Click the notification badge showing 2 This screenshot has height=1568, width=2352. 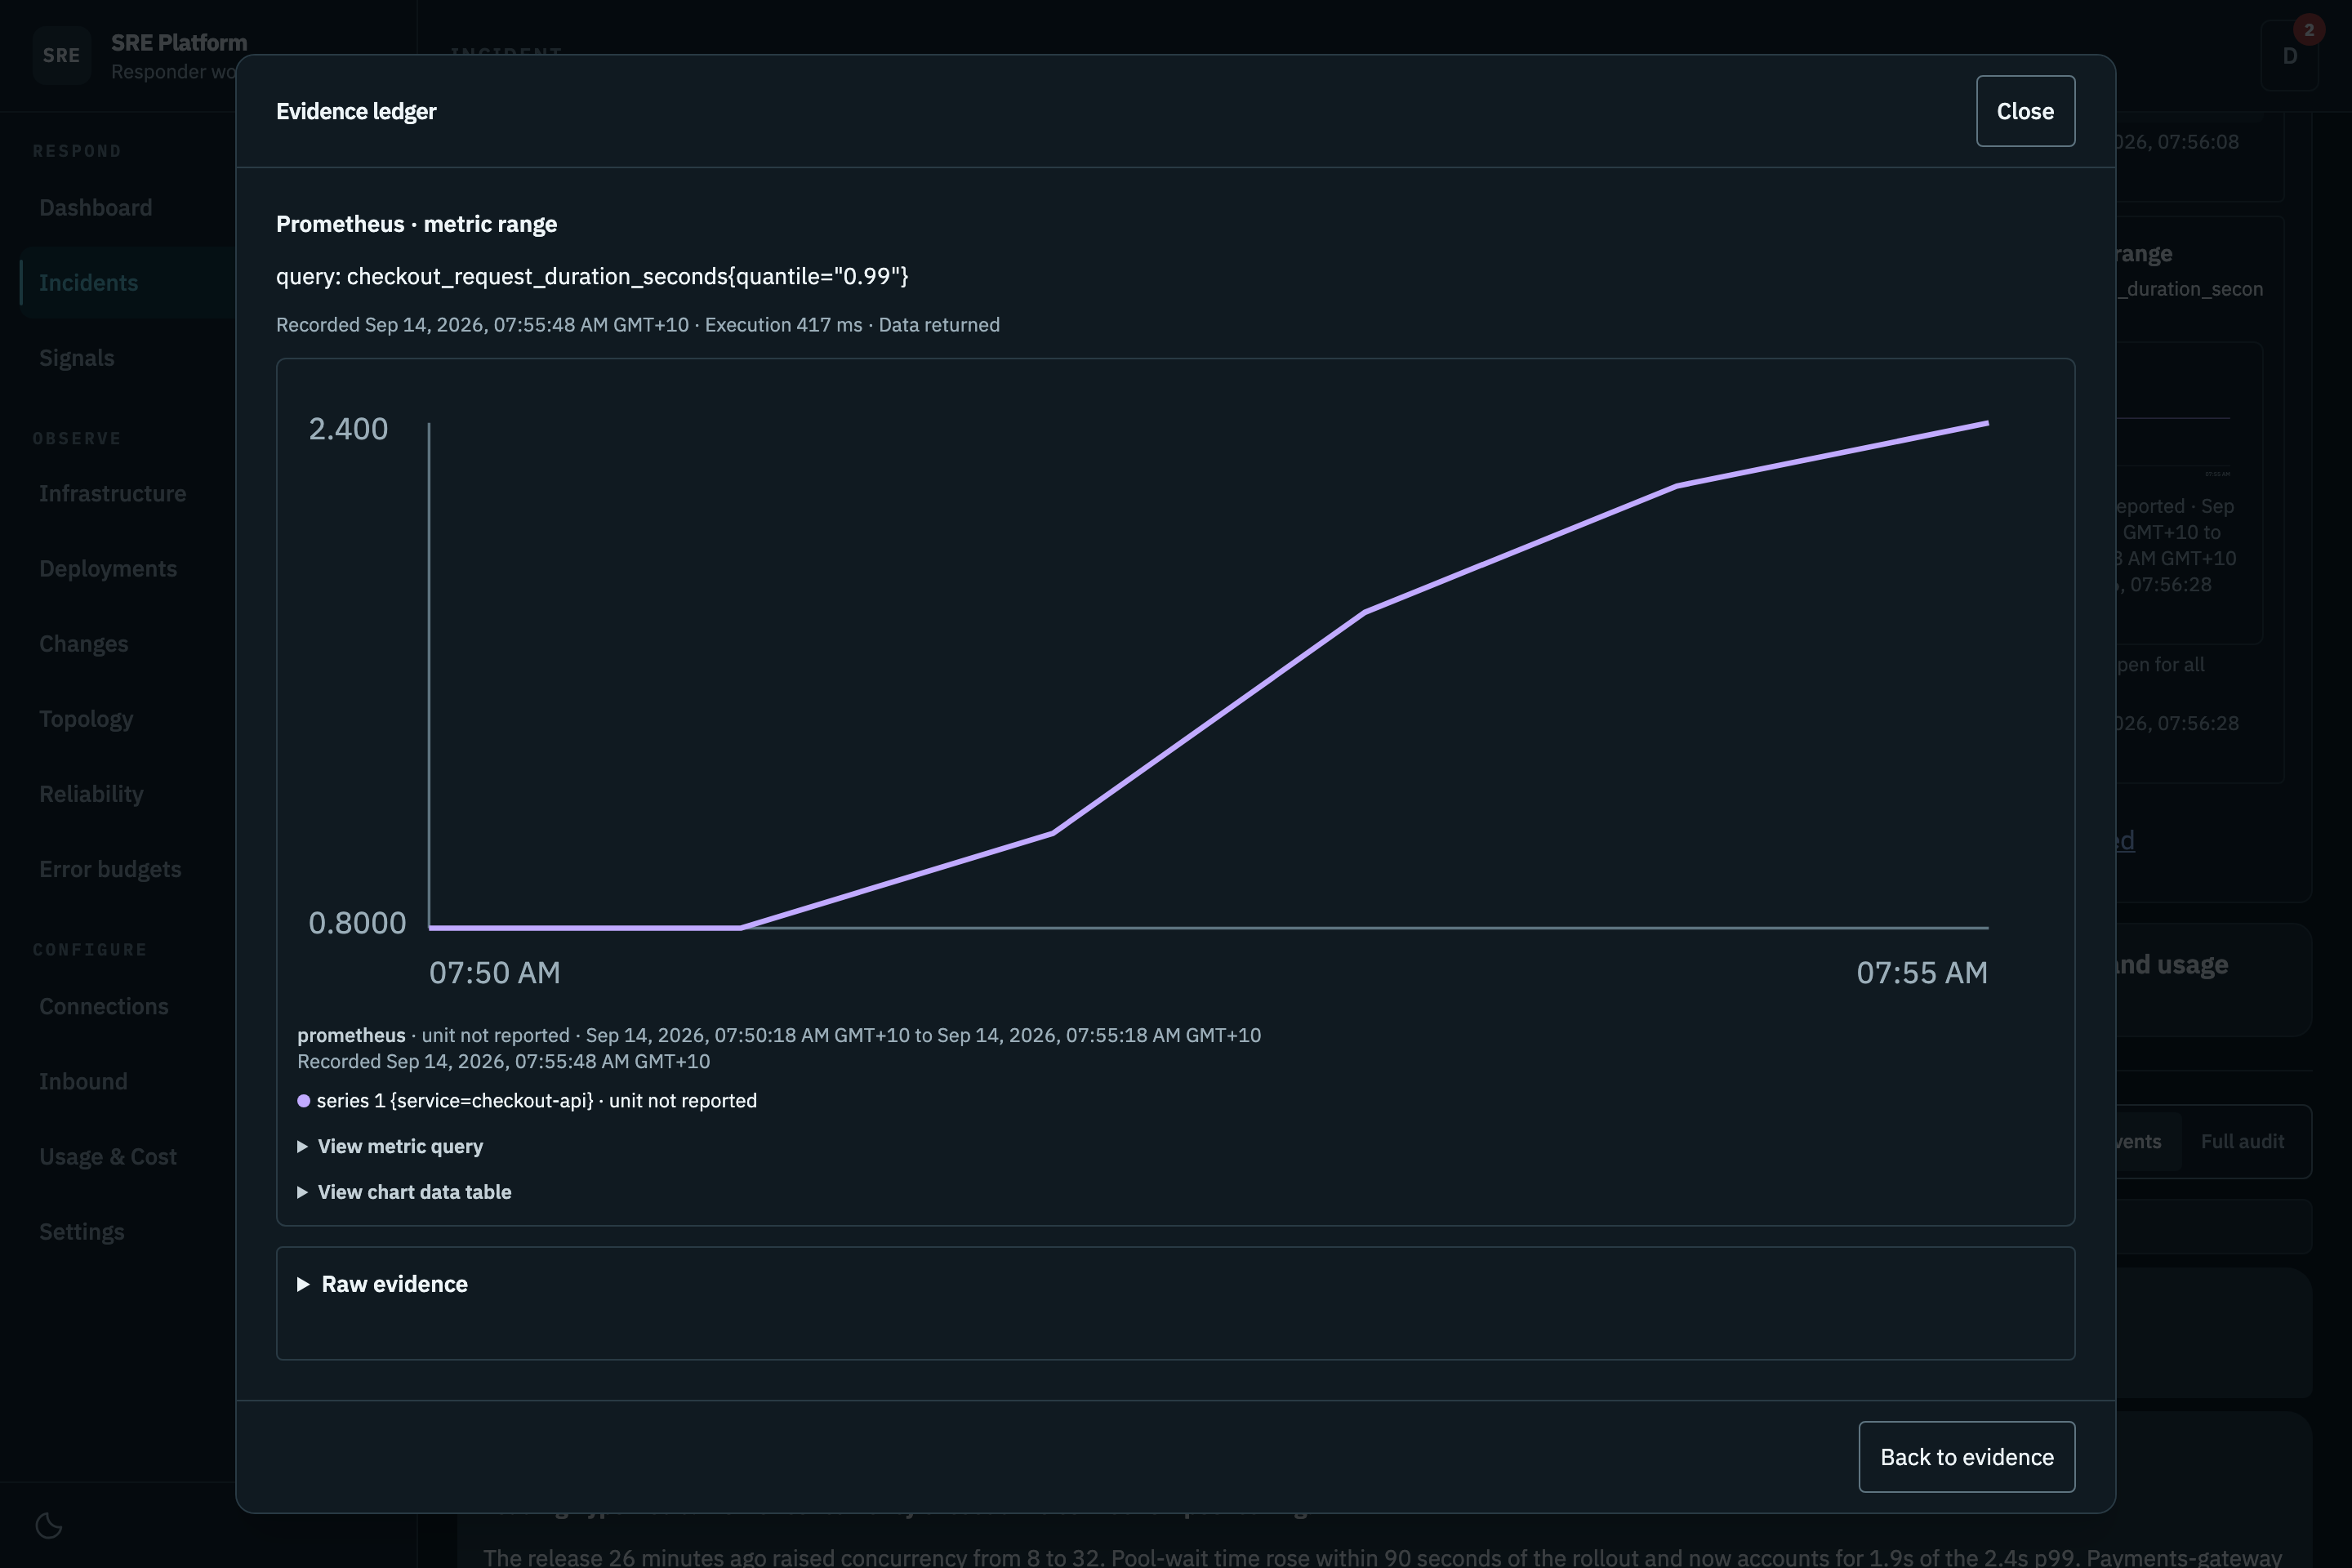click(2309, 29)
